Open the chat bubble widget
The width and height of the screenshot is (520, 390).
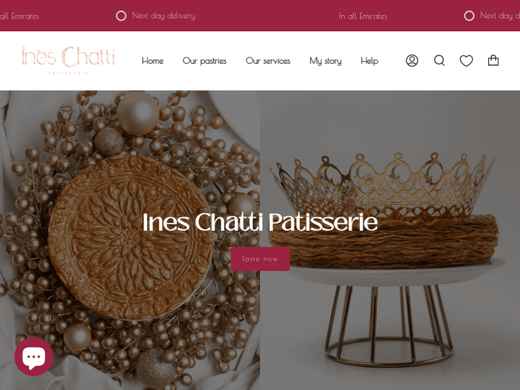34,357
